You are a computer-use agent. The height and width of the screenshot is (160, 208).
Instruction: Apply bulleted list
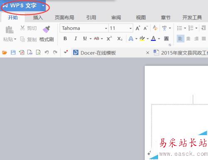(180, 28)
